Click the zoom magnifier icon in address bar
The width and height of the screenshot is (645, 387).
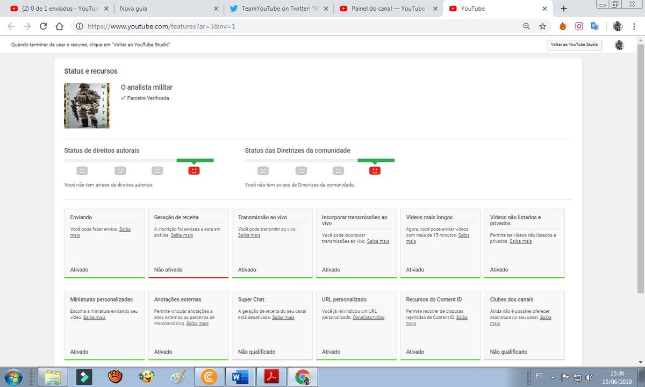tap(527, 26)
